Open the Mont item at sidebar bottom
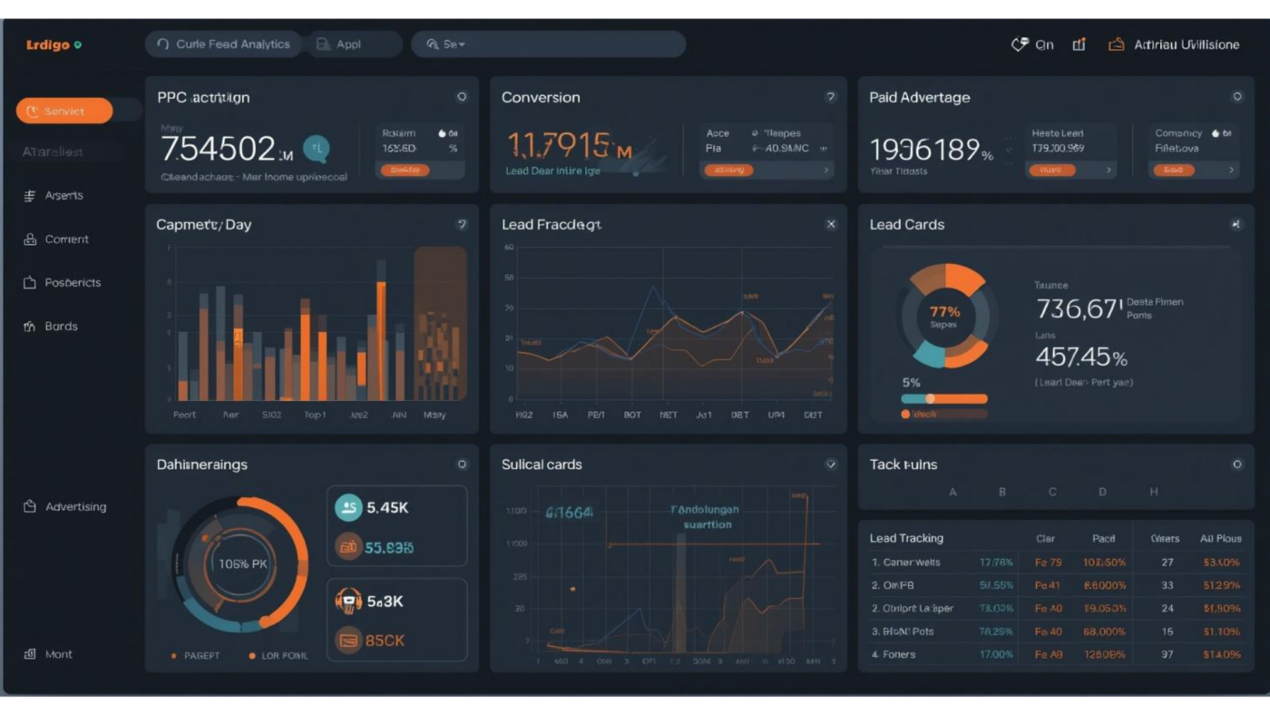The width and height of the screenshot is (1270, 715). coord(30,653)
